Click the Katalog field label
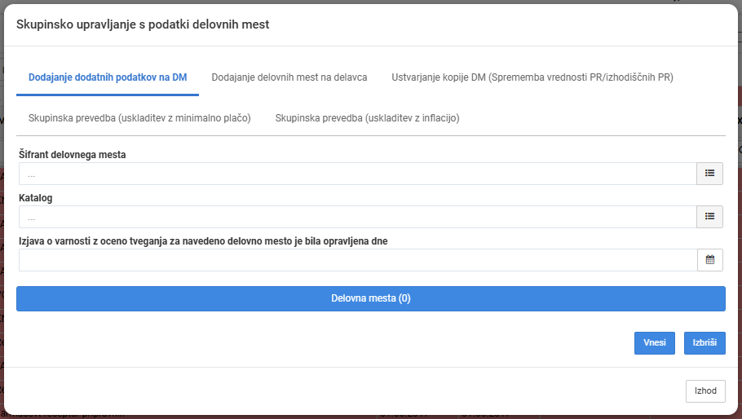 click(36, 197)
